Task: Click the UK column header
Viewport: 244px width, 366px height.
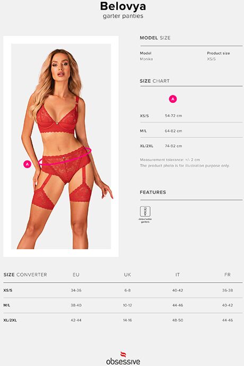Action: (127, 275)
